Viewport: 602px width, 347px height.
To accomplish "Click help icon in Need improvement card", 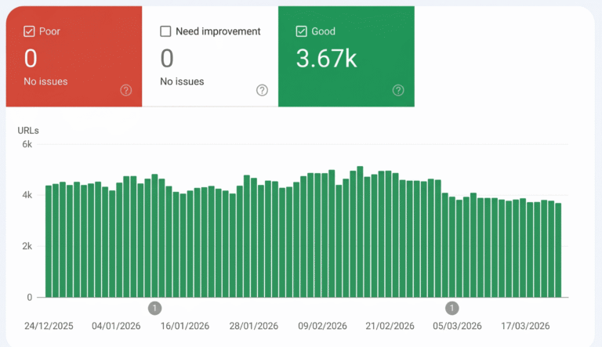I will (263, 90).
